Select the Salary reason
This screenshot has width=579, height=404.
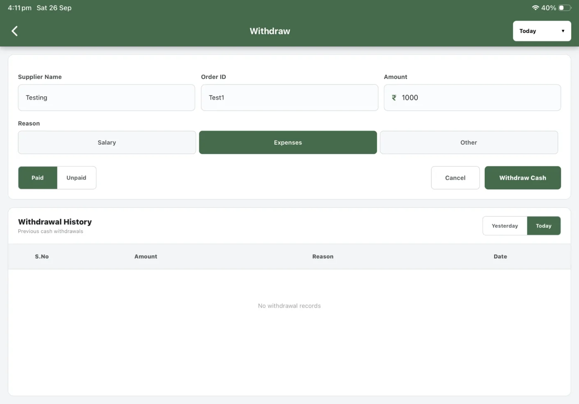coord(107,143)
